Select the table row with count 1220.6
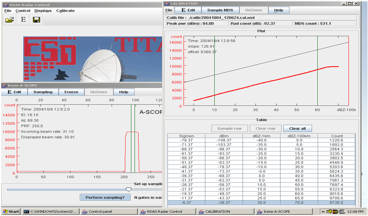 pos(262,140)
